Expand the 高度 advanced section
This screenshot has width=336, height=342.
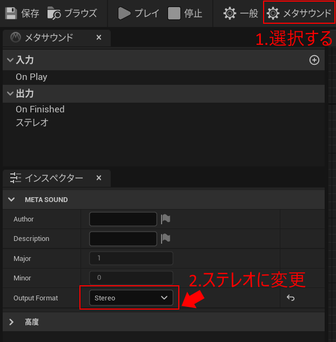point(11,321)
